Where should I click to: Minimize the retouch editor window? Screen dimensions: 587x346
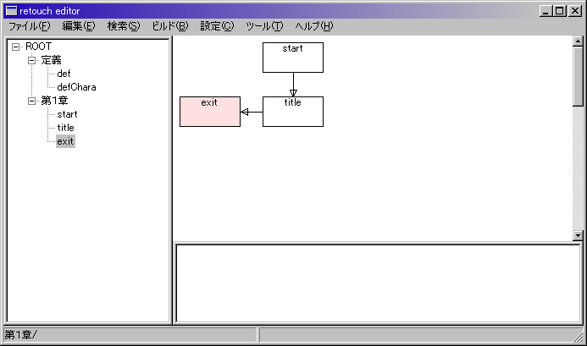545,11
